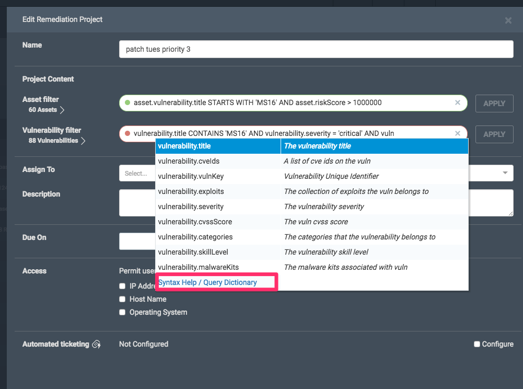Click the automated ticketing icon
The height and width of the screenshot is (389, 523).
coord(96,344)
